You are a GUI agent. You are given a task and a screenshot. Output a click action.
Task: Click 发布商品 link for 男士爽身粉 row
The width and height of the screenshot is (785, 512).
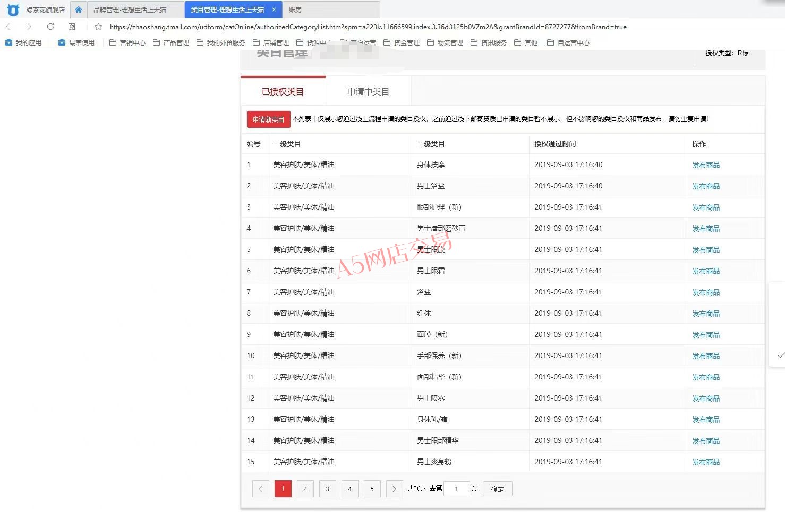[x=705, y=462]
